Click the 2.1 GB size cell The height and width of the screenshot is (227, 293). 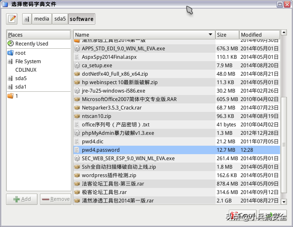[224, 200]
